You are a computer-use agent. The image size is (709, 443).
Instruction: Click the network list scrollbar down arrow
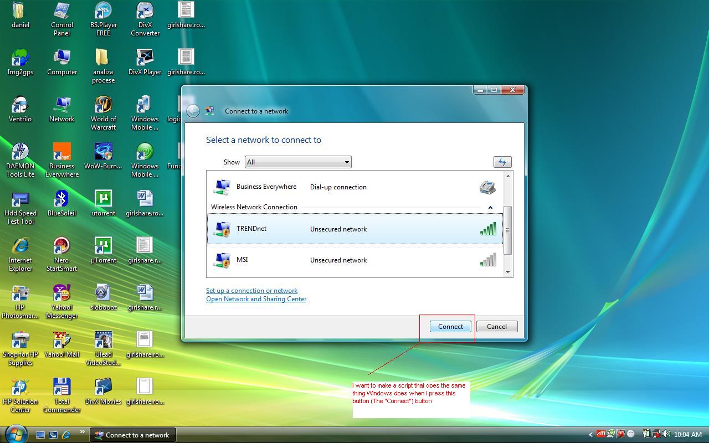pyautogui.click(x=507, y=272)
